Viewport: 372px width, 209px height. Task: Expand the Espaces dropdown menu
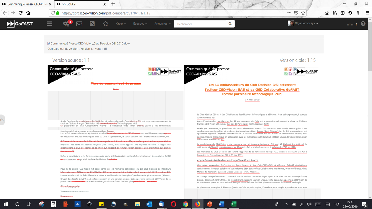pos(140,24)
